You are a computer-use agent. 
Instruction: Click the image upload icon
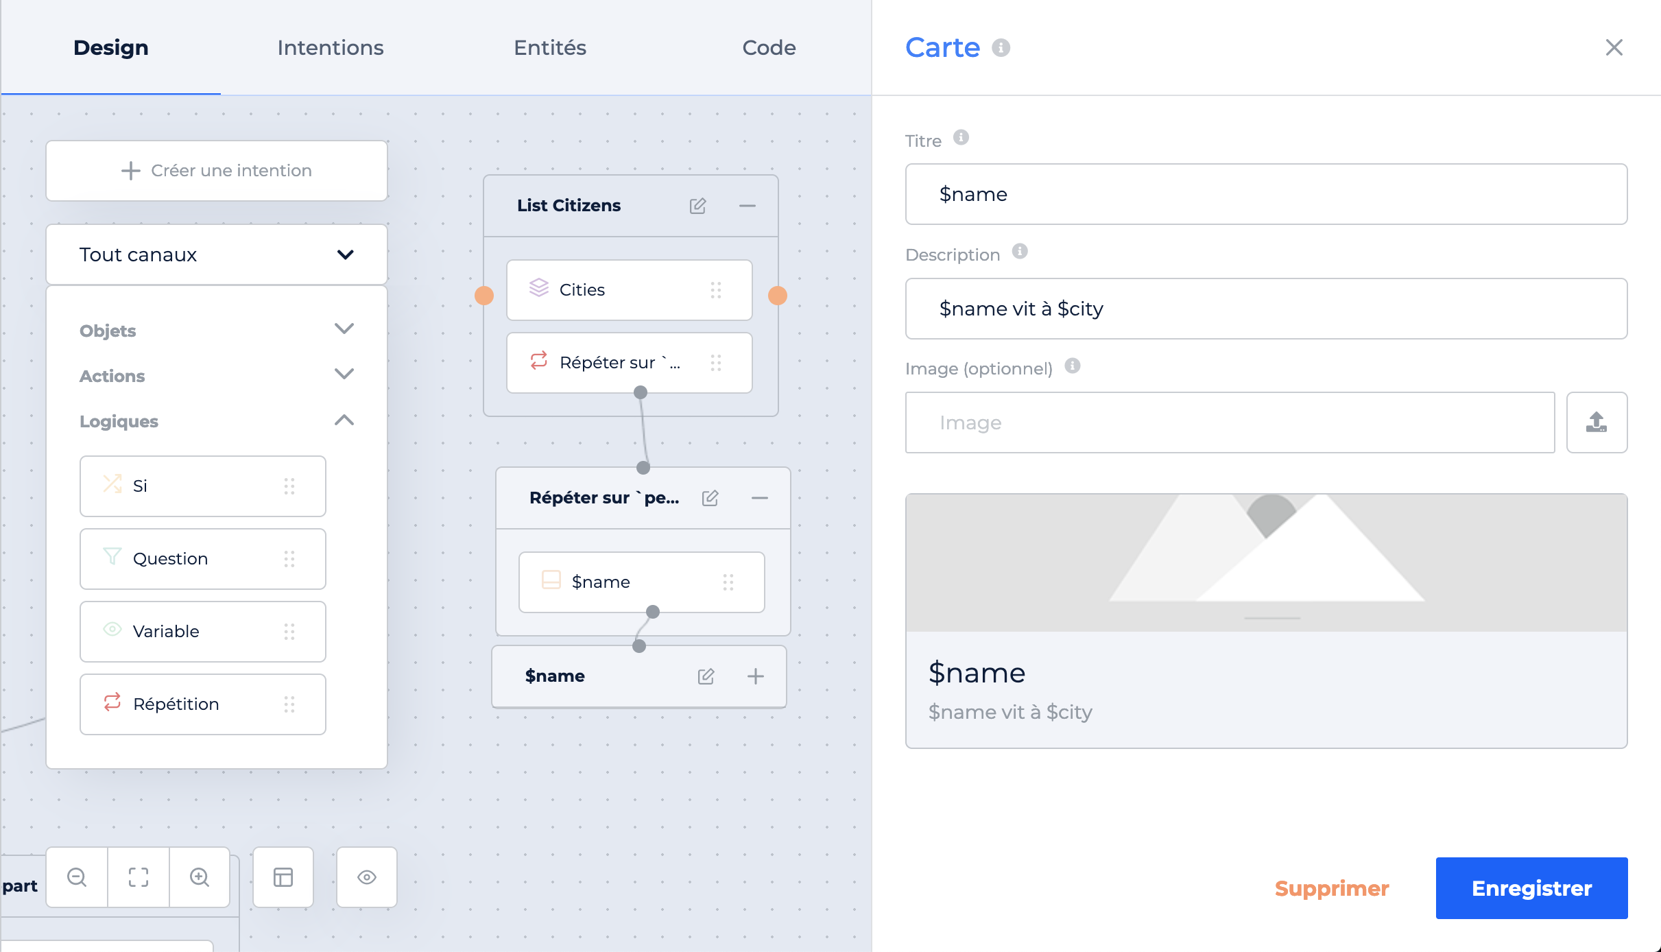[x=1597, y=423]
